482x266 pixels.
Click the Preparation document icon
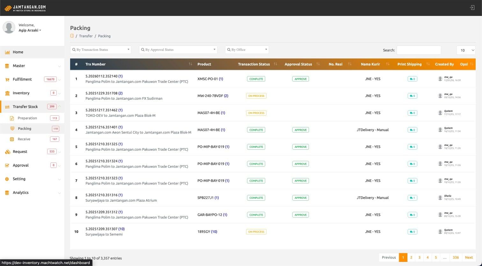(x=12, y=118)
